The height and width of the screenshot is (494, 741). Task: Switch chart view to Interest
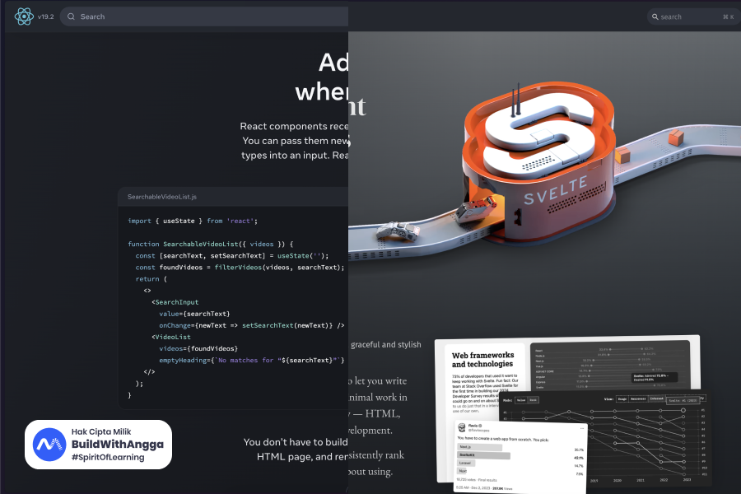click(657, 398)
